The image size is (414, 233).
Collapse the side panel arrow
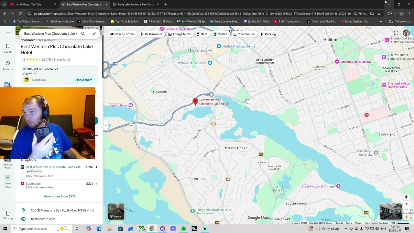click(x=106, y=125)
